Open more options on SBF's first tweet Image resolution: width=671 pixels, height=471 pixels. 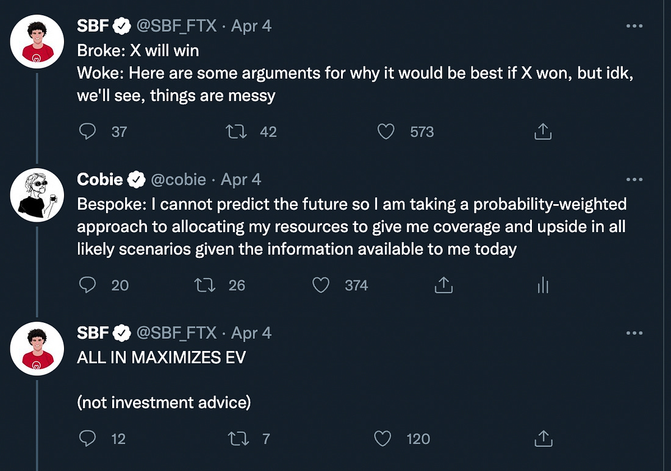point(634,26)
